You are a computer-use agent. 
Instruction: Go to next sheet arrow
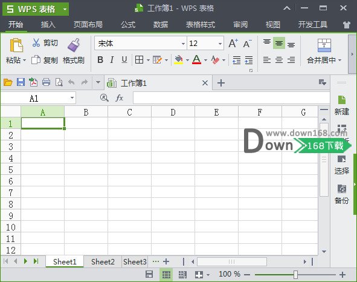click(x=25, y=261)
